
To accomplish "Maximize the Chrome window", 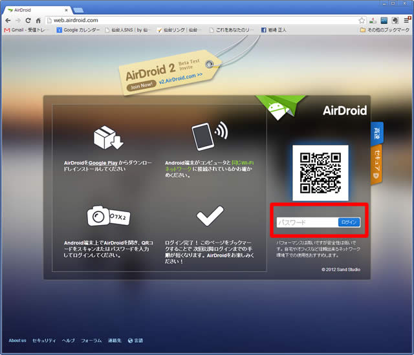I will [393, 3].
